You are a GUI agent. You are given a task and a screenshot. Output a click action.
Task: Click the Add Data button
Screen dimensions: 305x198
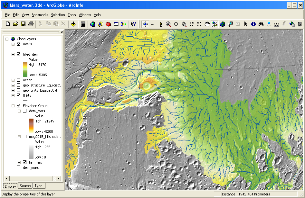point(73,24)
